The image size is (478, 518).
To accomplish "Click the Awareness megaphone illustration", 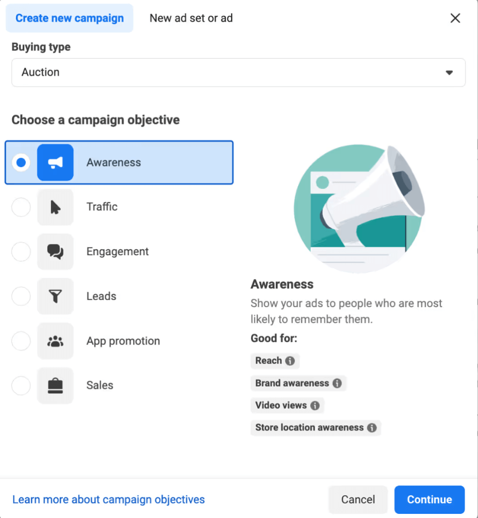I will (x=359, y=209).
